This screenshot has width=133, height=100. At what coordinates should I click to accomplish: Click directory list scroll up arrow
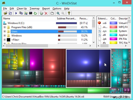pos(94,18)
